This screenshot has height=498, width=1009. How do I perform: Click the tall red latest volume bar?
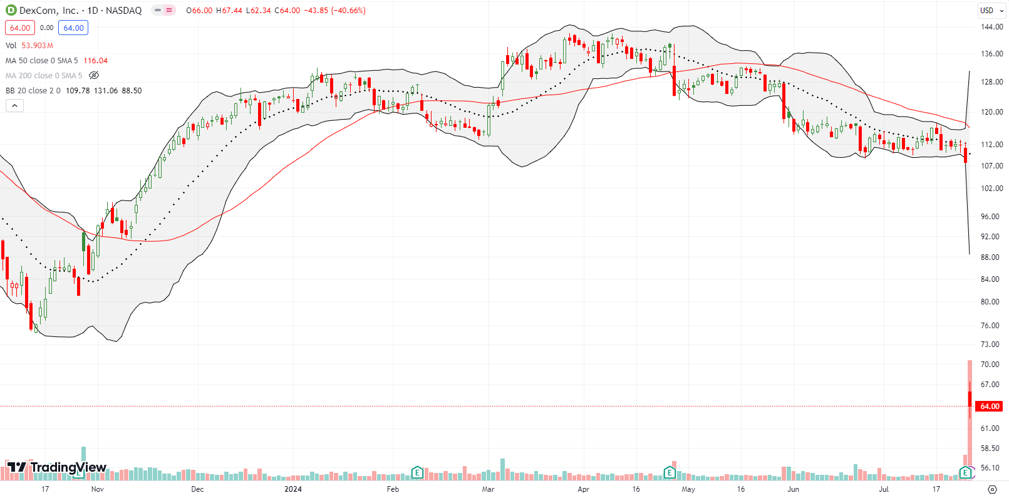coord(970,420)
